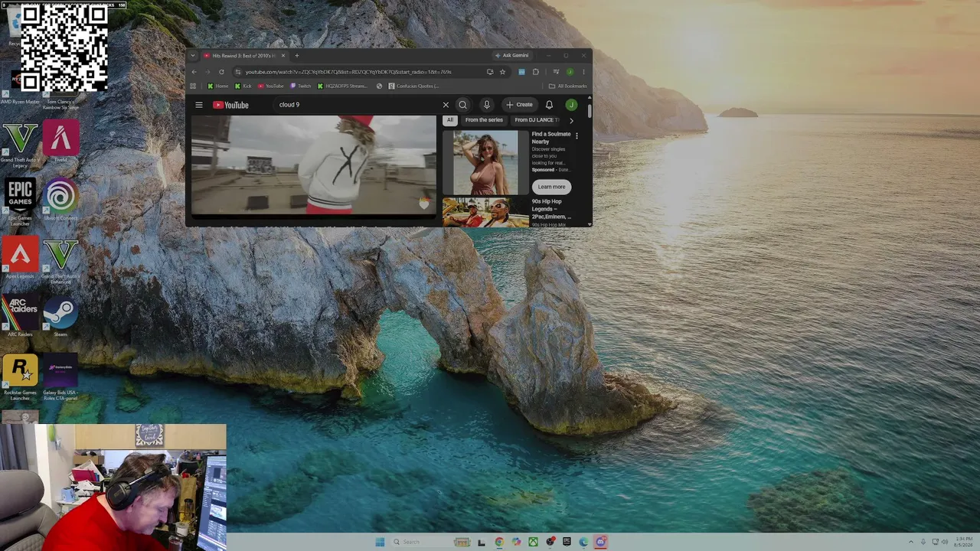Viewport: 980px width, 551px height.
Task: Reload the YouTube page
Action: click(x=221, y=72)
